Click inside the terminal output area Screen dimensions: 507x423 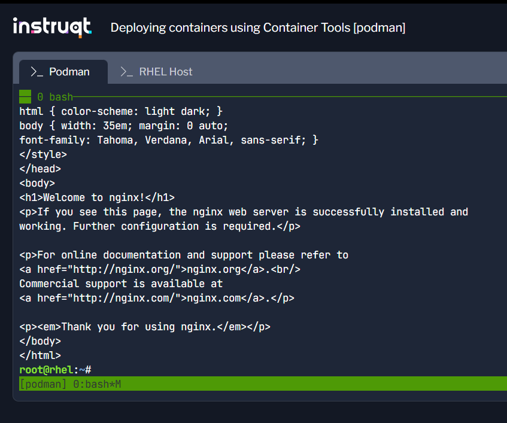pos(239,239)
